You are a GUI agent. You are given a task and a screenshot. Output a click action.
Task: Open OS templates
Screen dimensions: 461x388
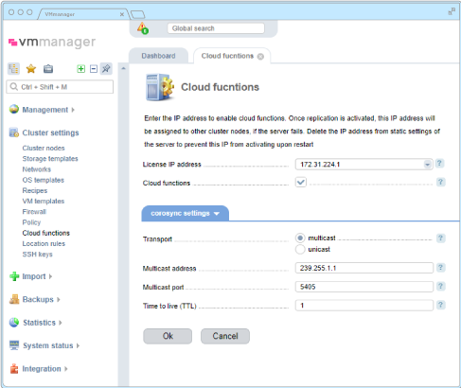[44, 180]
